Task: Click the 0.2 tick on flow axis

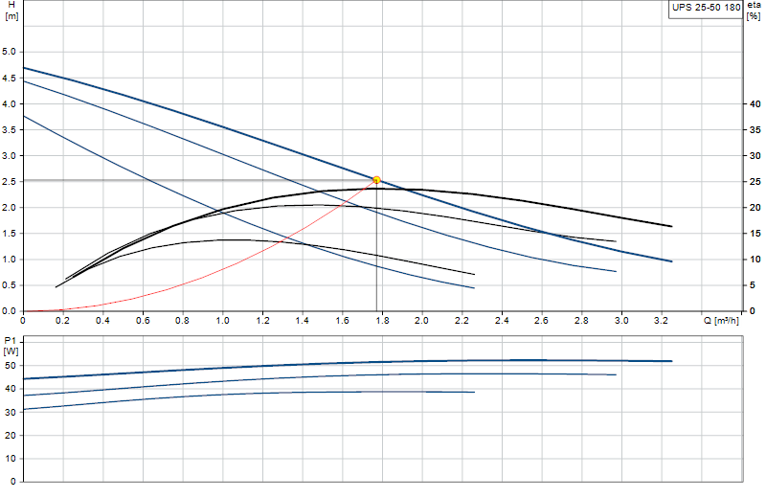Action: click(63, 321)
